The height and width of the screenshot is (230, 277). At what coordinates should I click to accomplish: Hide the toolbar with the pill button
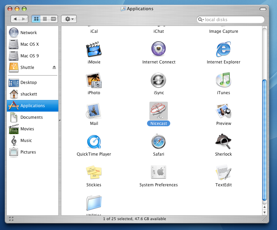point(263,9)
